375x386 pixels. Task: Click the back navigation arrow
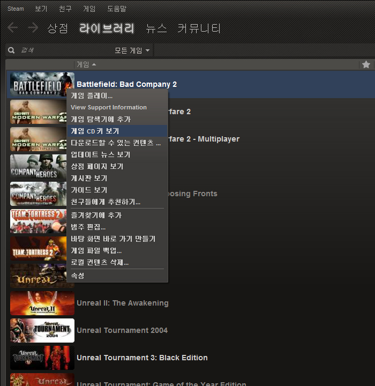point(12,28)
